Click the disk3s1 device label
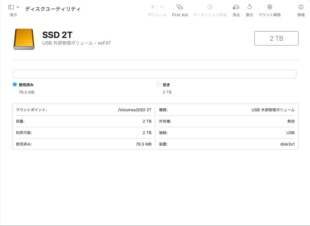The height and width of the screenshot is (226, 310). [287, 143]
